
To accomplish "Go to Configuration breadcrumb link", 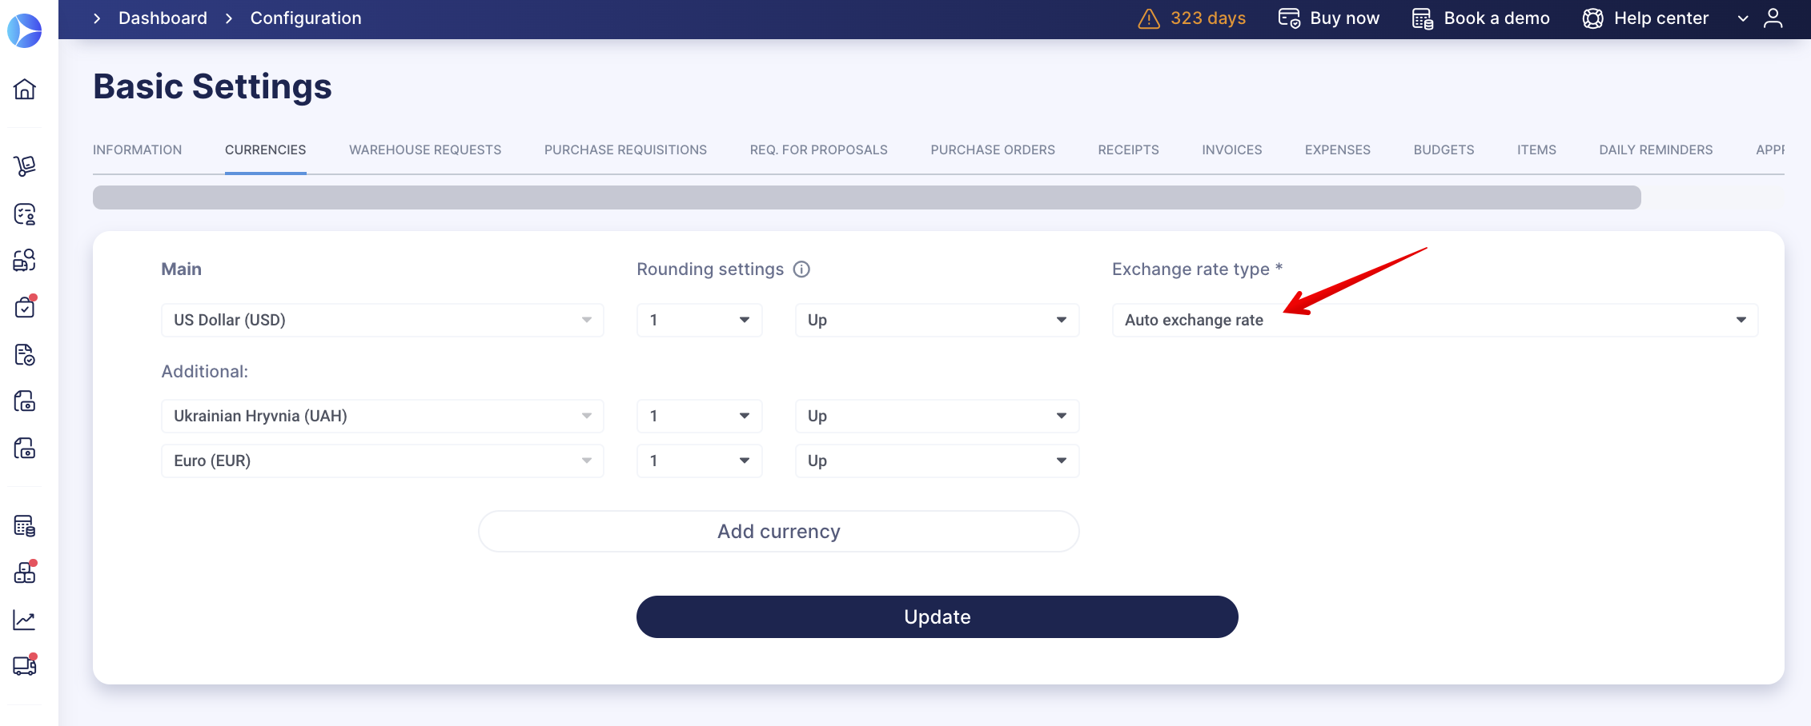I will pos(306,18).
